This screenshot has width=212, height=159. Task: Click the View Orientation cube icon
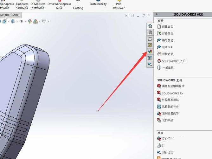click(4, 21)
